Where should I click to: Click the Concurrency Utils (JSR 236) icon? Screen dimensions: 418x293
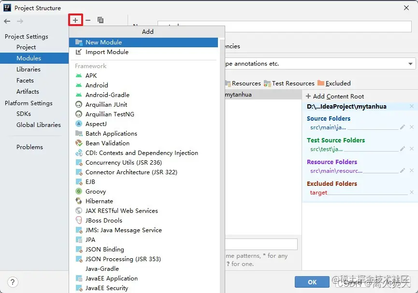click(x=79, y=163)
